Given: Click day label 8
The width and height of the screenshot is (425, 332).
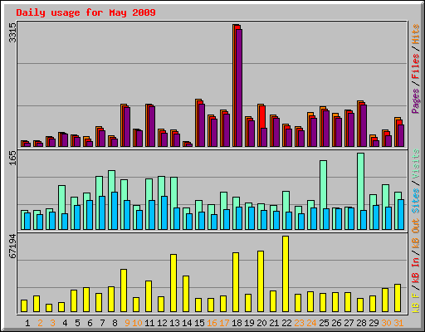Looking at the screenshot, I should tap(115, 323).
